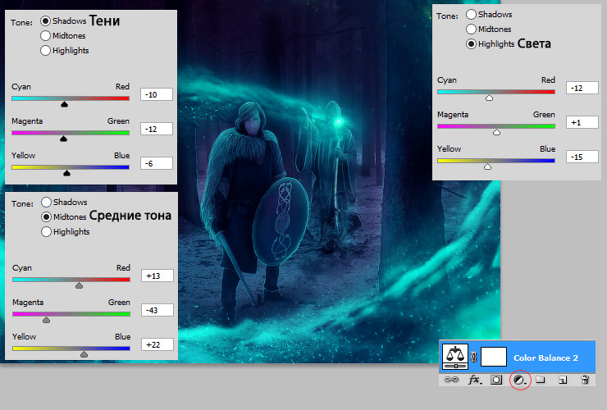This screenshot has width=607, height=410.
Task: Select the white layer mask thumbnail
Action: point(494,357)
